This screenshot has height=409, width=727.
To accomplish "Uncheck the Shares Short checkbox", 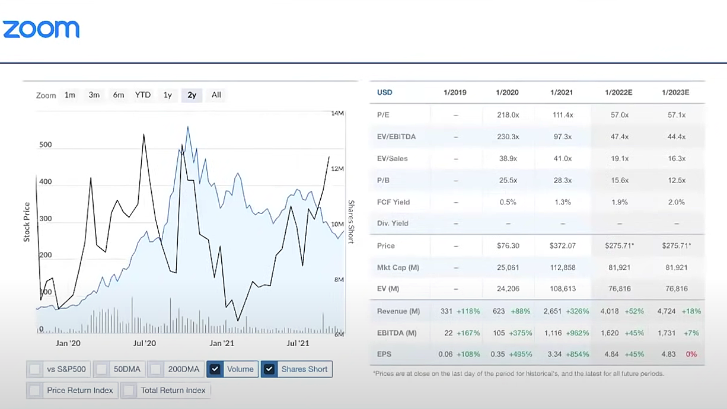I will [x=270, y=369].
